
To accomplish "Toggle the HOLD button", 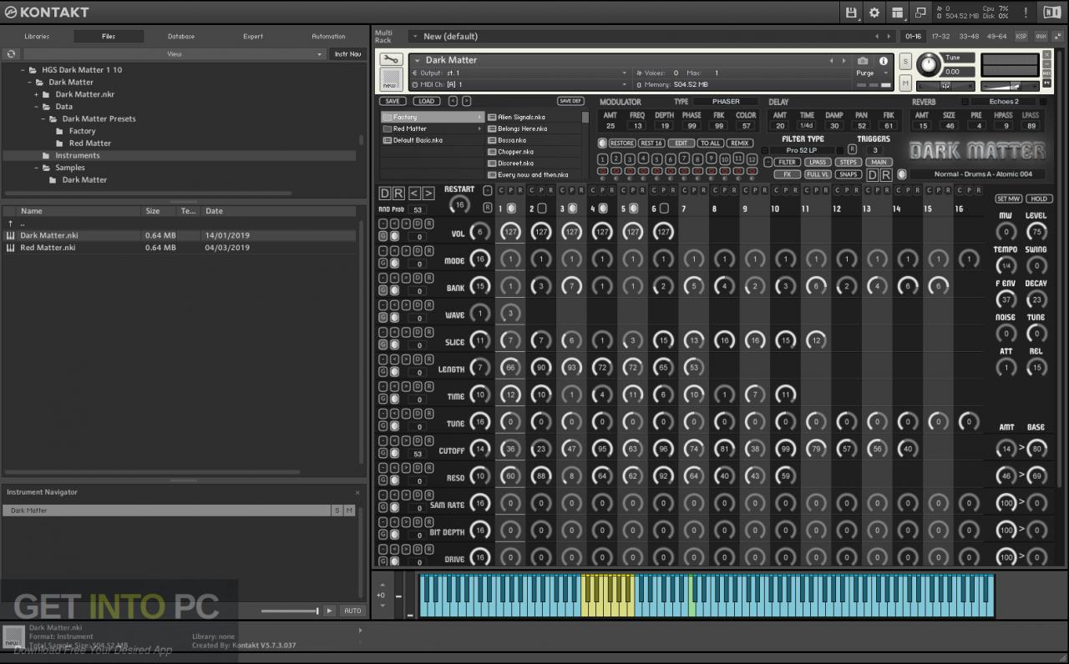I will pyautogui.click(x=1040, y=199).
